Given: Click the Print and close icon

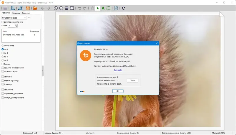Looking at the screenshot, I should point(20,8).
